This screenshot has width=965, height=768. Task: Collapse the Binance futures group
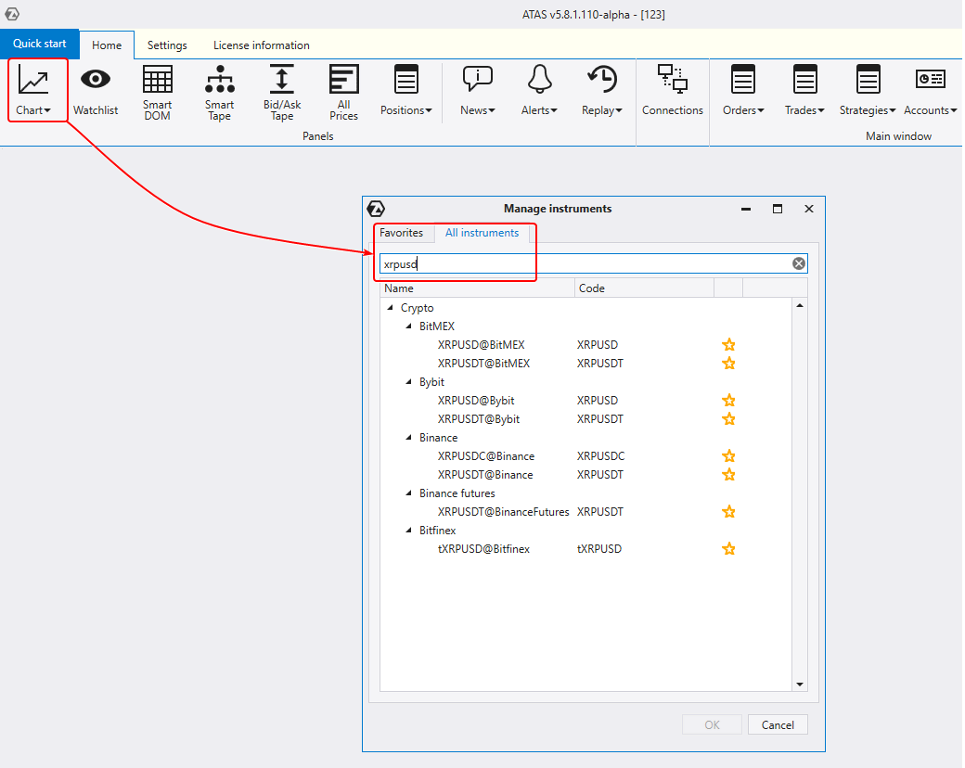click(408, 493)
